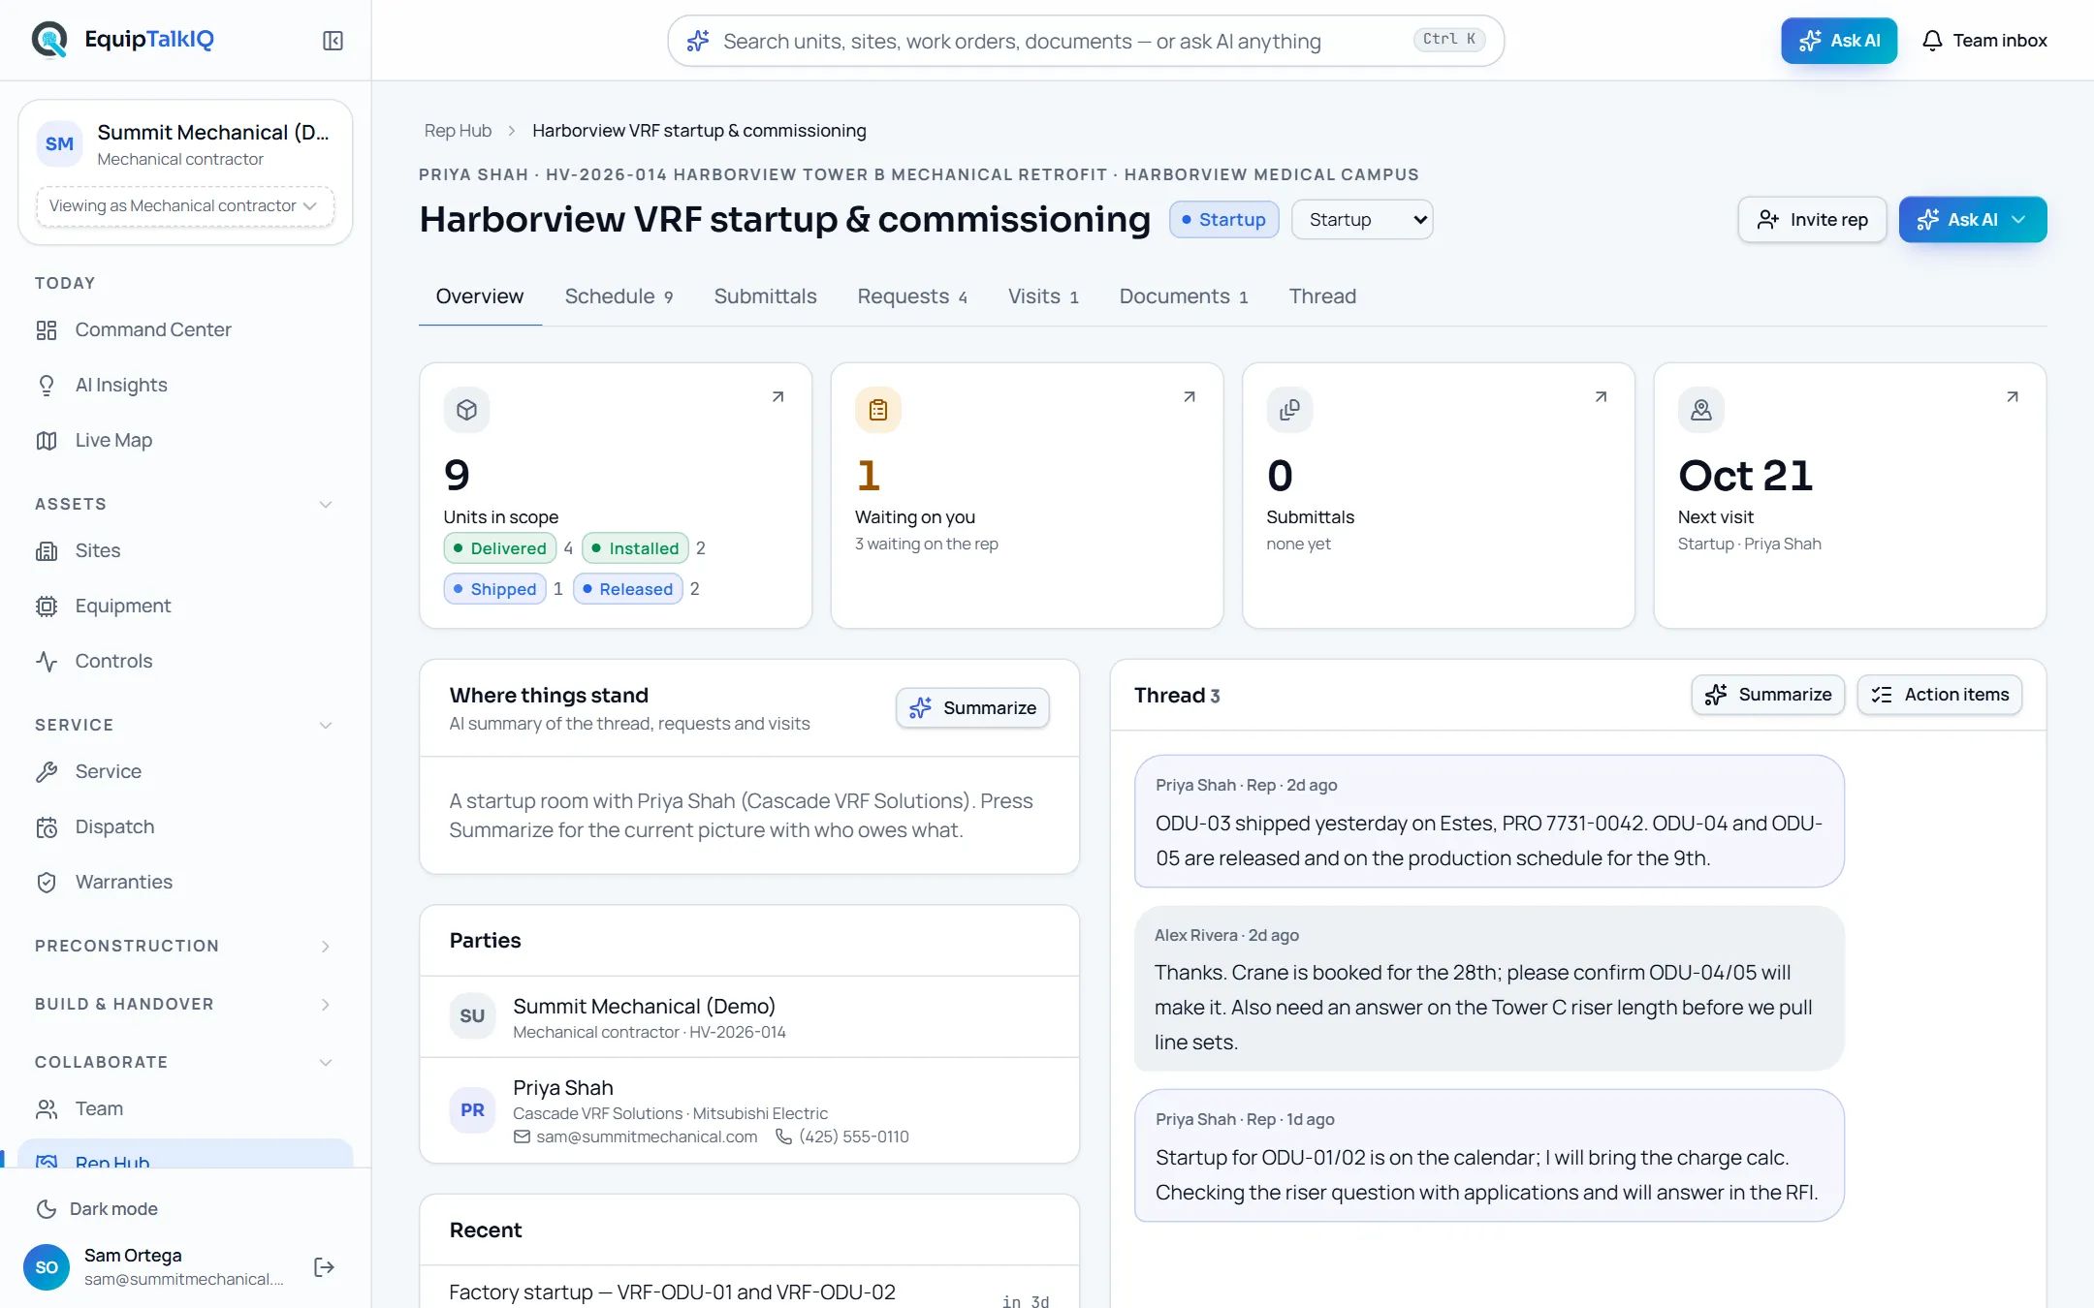Open Team in the sidebar
The image size is (2094, 1308).
click(x=184, y=1108)
